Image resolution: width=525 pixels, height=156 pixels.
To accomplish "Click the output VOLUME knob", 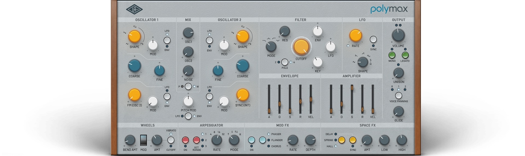I will click(x=398, y=36).
